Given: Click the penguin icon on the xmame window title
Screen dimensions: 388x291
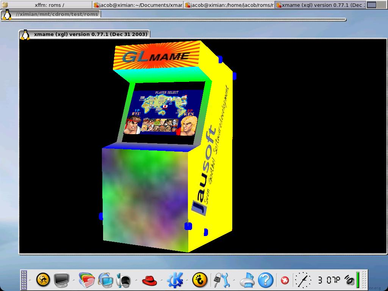Looking at the screenshot, I should pyautogui.click(x=25, y=34).
